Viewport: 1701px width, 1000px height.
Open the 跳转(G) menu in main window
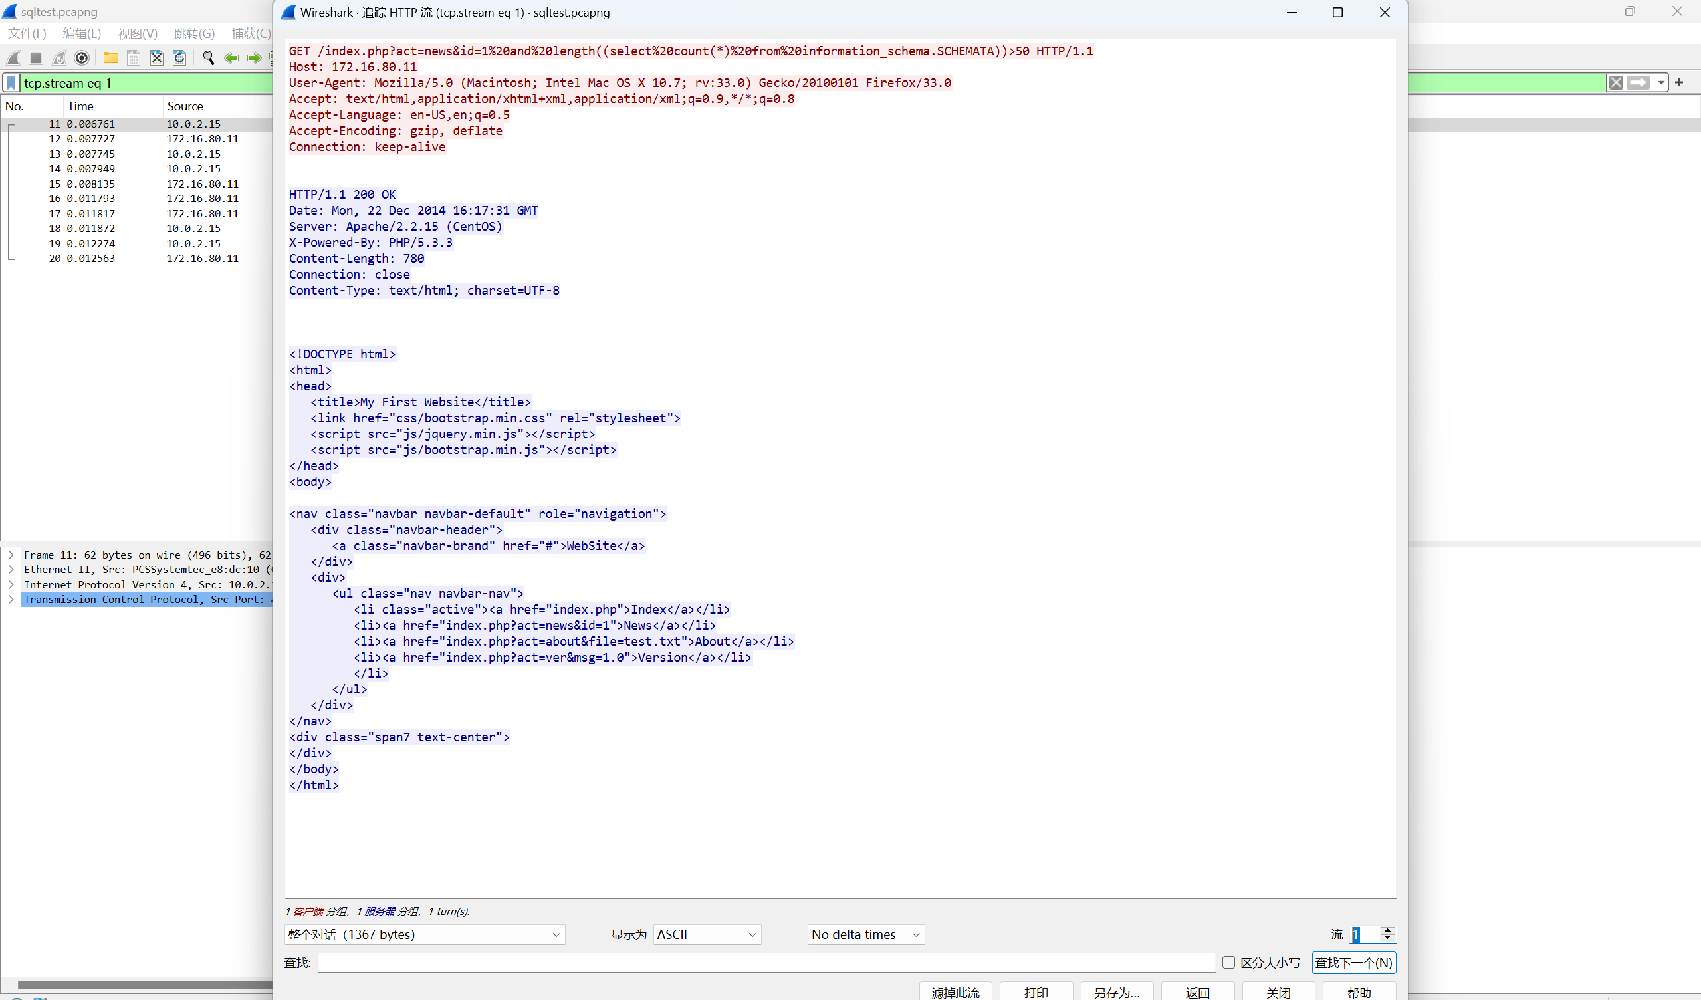click(194, 34)
